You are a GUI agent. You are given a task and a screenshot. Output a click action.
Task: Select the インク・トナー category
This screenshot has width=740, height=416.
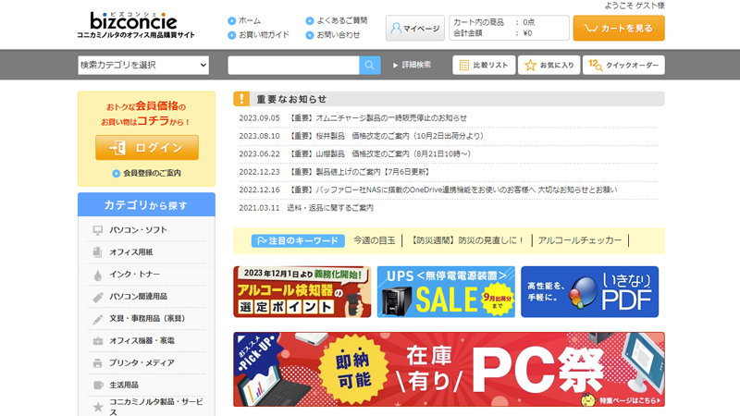135,275
